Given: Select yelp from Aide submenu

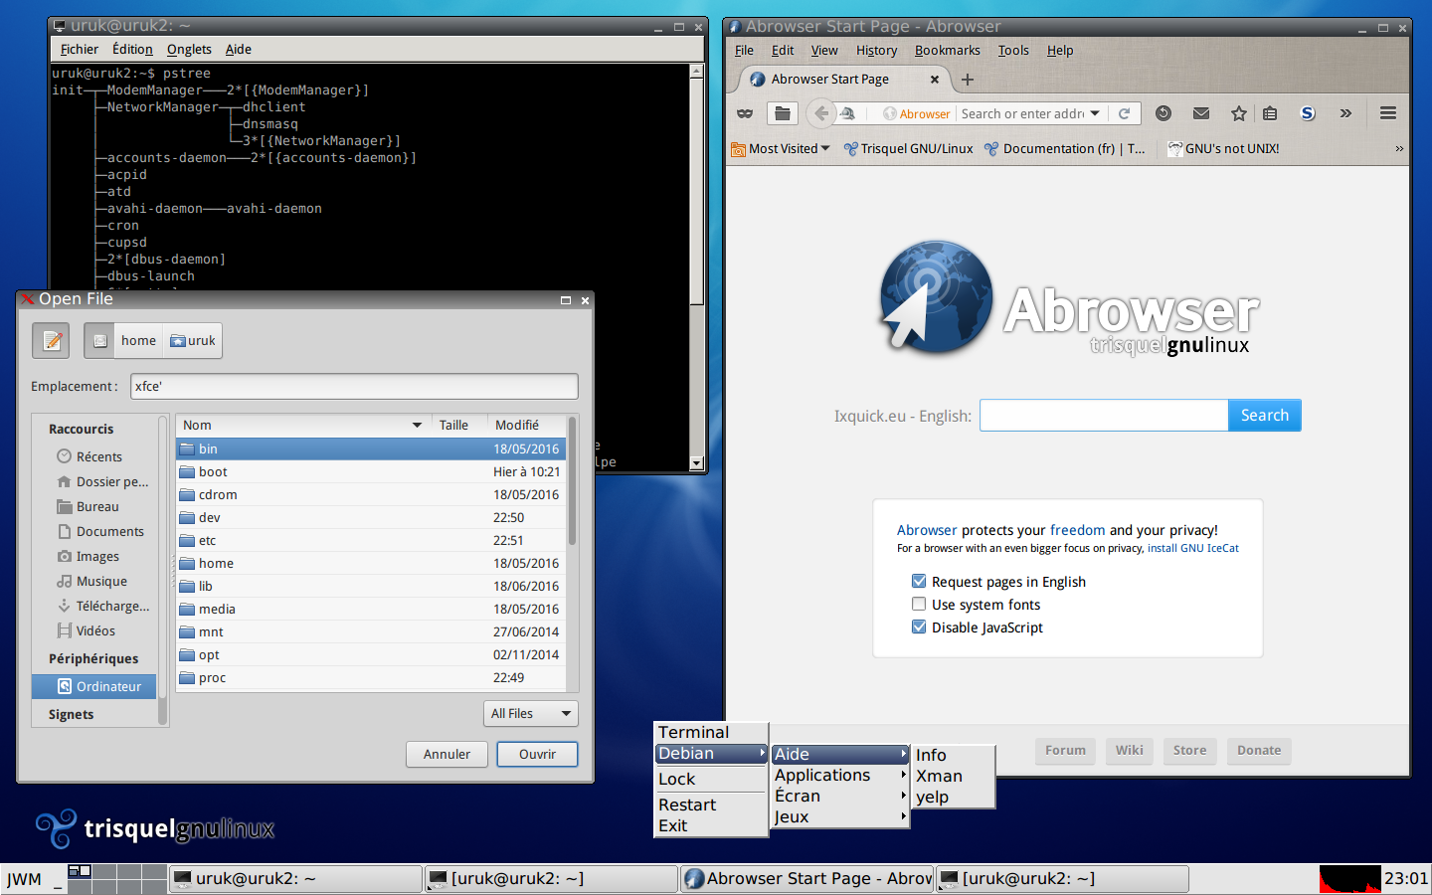Looking at the screenshot, I should (954, 797).
